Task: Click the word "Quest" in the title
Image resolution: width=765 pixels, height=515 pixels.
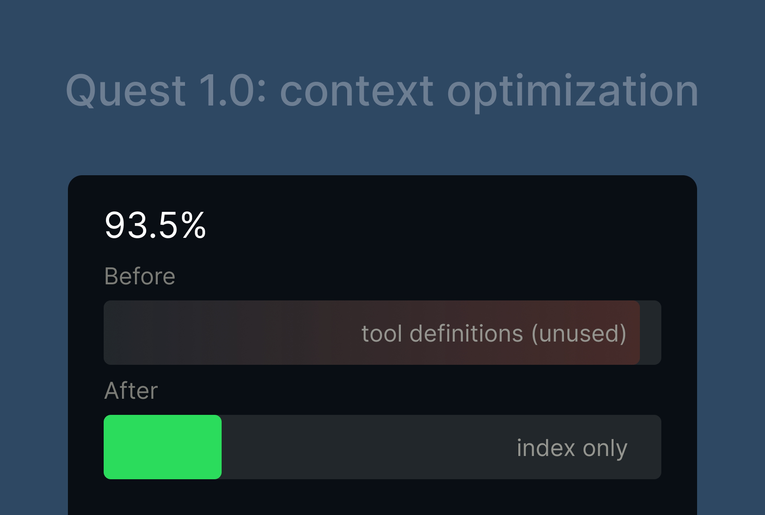Action: [126, 91]
